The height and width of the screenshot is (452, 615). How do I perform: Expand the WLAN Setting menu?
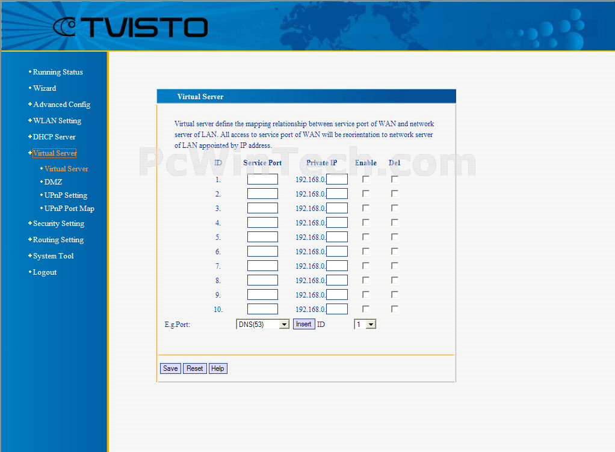57,121
